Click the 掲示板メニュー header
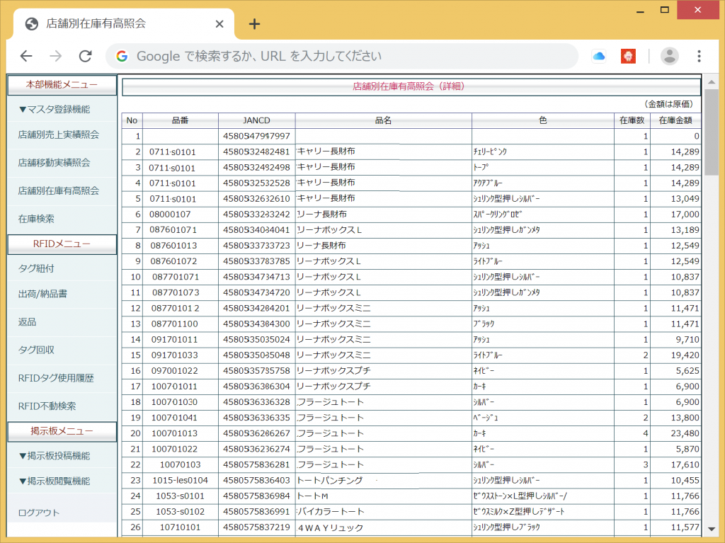Image resolution: width=725 pixels, height=543 pixels. pos(62,431)
